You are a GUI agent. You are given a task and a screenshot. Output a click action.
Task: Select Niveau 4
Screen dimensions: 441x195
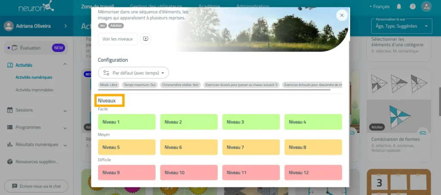pyautogui.click(x=313, y=122)
